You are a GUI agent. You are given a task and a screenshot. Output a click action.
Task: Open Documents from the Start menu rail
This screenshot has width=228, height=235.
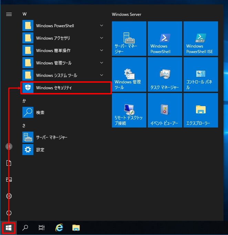click(x=9, y=163)
